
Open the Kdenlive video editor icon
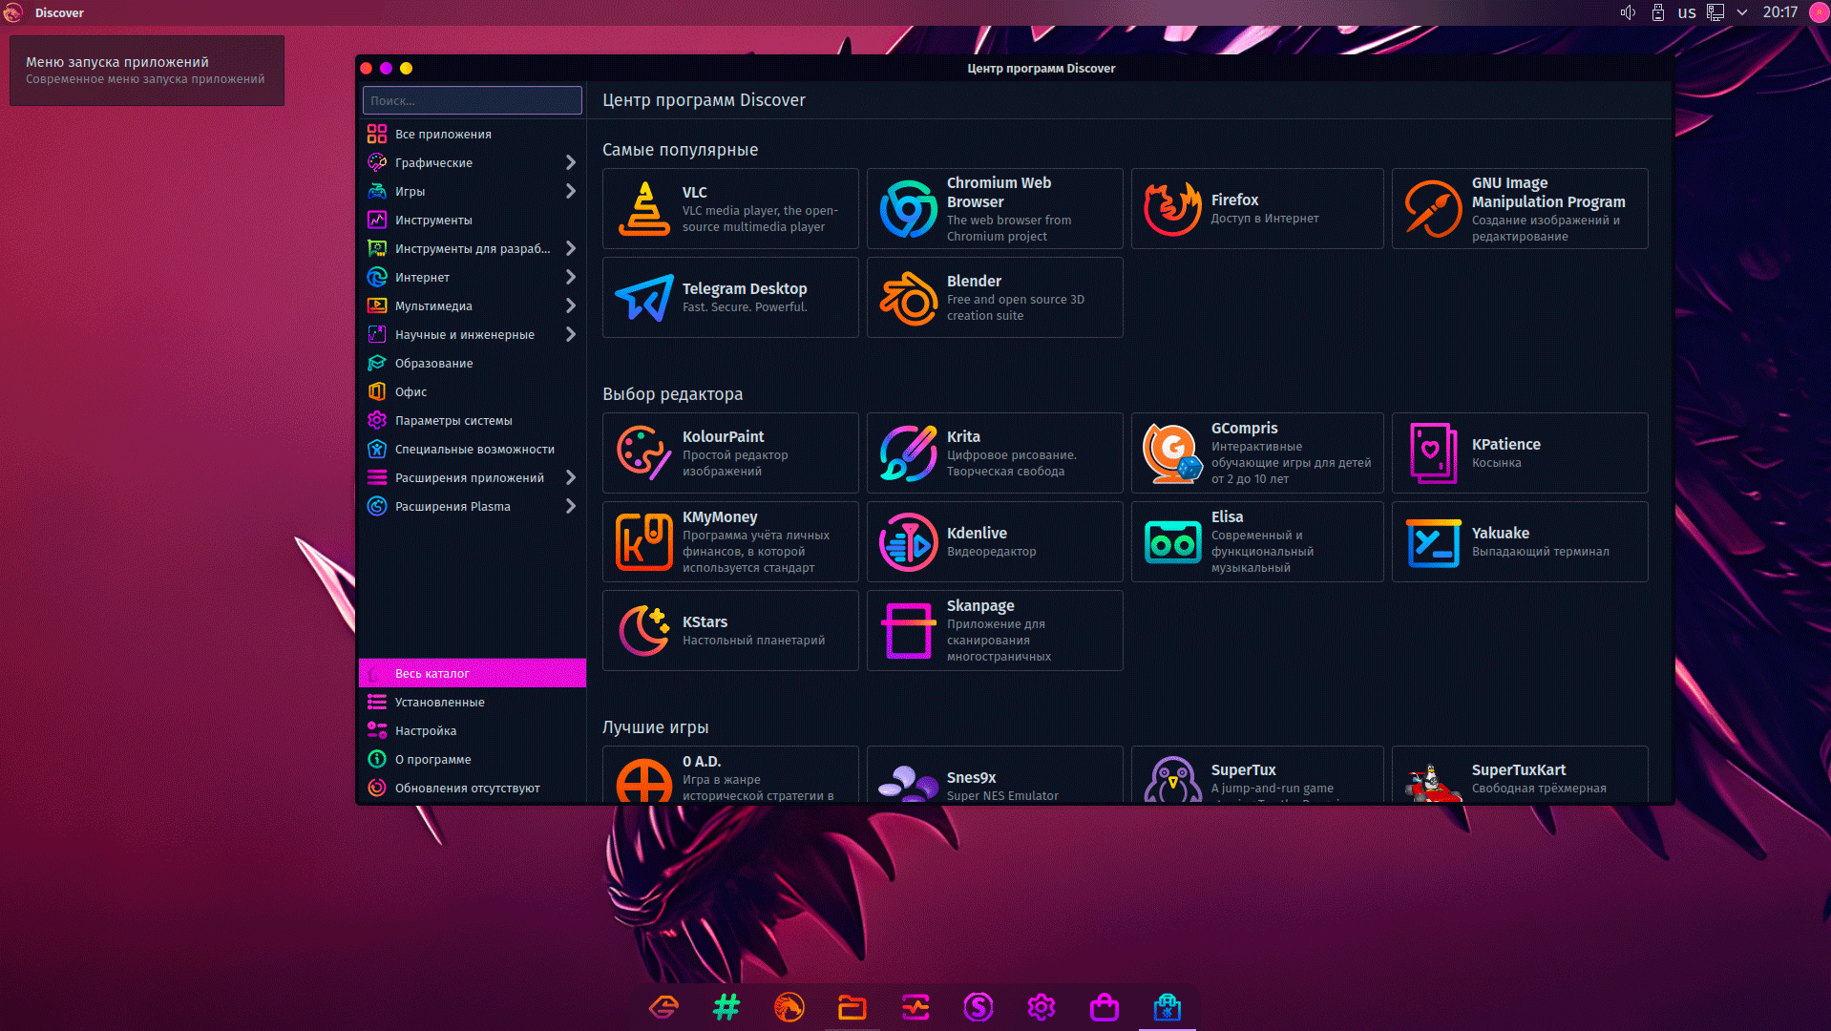pos(909,542)
